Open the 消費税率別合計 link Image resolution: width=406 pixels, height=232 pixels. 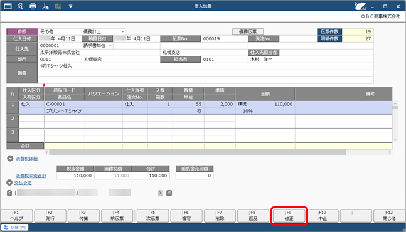tap(31, 176)
